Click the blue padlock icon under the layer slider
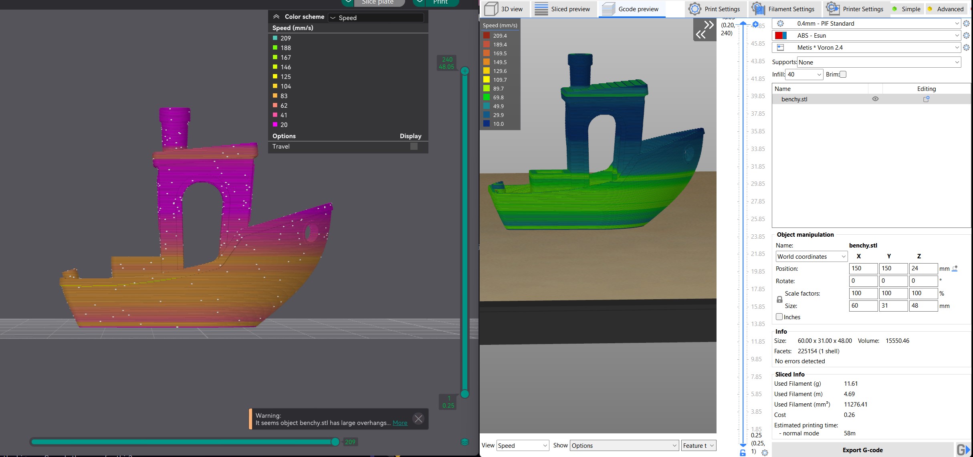Screen dimensions: 973x457 click(x=743, y=453)
